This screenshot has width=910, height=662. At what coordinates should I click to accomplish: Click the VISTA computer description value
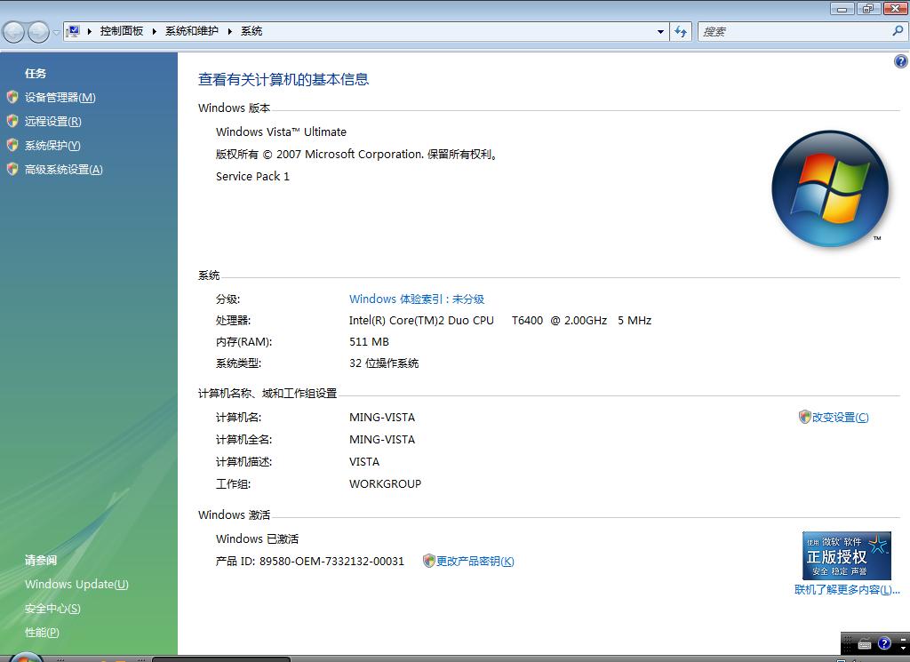coord(363,462)
